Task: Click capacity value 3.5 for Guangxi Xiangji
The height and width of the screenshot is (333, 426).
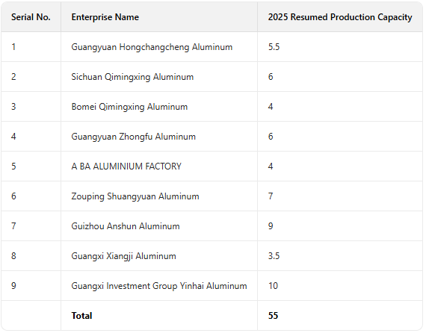Action: click(x=274, y=255)
